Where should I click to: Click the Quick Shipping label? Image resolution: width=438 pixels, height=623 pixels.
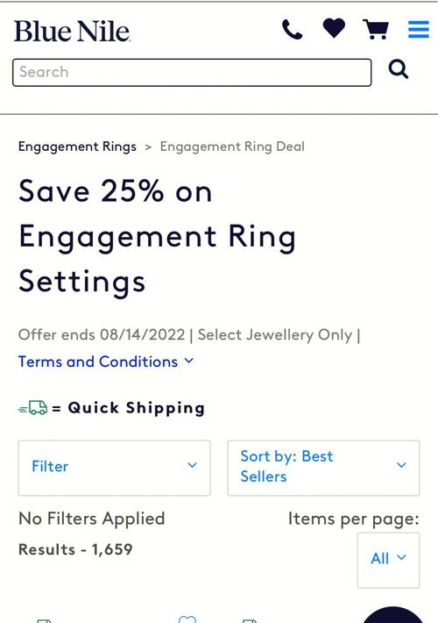(x=137, y=408)
